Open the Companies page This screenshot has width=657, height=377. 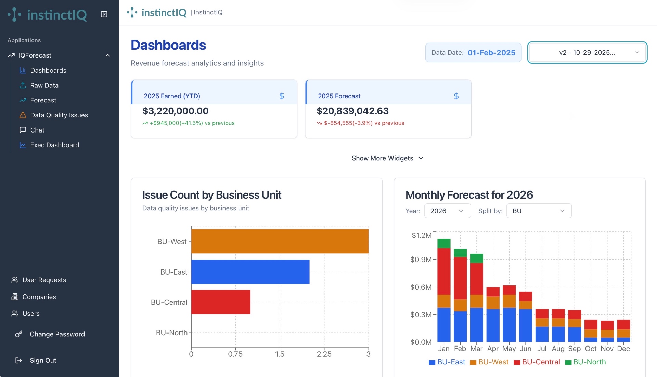(x=39, y=297)
